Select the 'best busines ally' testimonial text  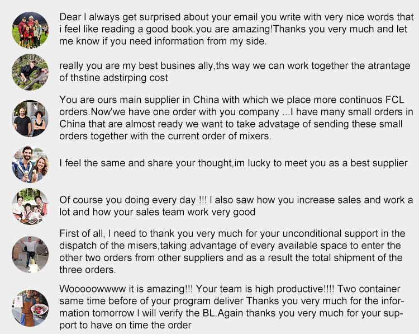pyautogui.click(x=235, y=72)
